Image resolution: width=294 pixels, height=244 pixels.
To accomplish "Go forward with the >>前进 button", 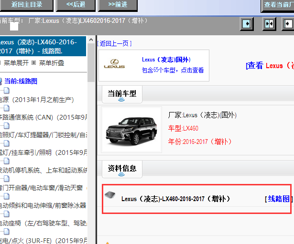I will click(118, 5).
